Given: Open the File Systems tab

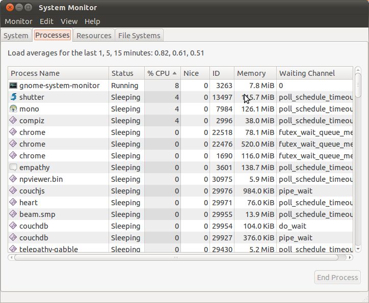Looking at the screenshot, I should (x=139, y=36).
